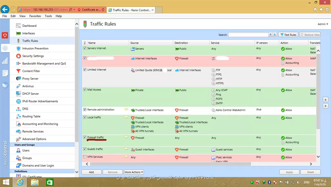Open the address bar search dropdown arrow

(x=74, y=10)
